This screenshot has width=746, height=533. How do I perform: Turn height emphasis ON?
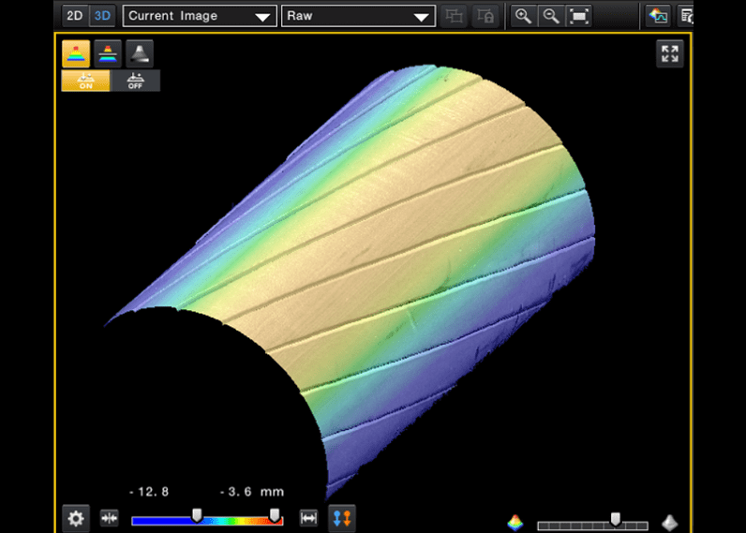click(86, 81)
